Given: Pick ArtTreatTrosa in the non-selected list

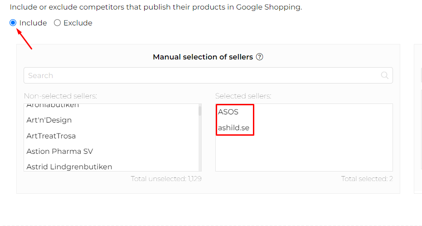Looking at the screenshot, I should pyautogui.click(x=51, y=136).
